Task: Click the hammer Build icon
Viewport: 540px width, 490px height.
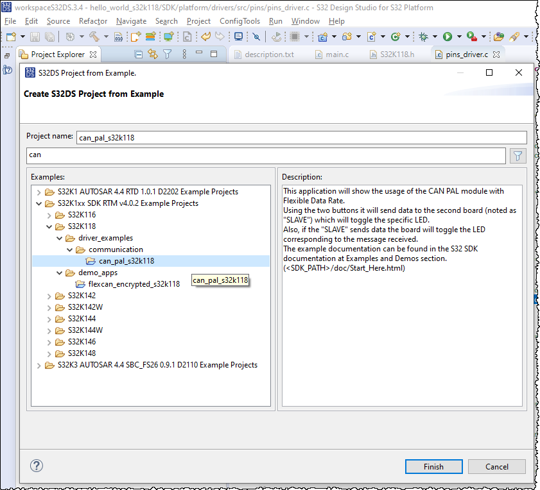Action: point(94,37)
